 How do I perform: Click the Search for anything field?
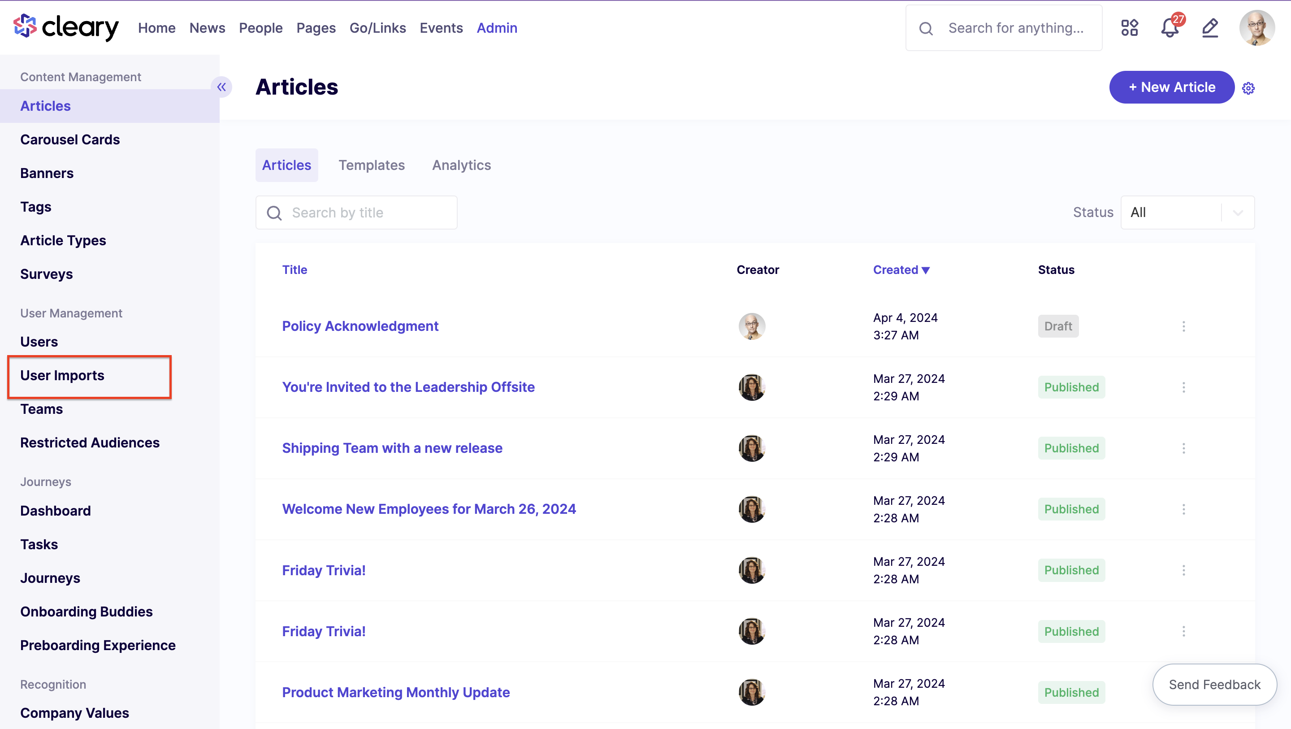(1004, 28)
